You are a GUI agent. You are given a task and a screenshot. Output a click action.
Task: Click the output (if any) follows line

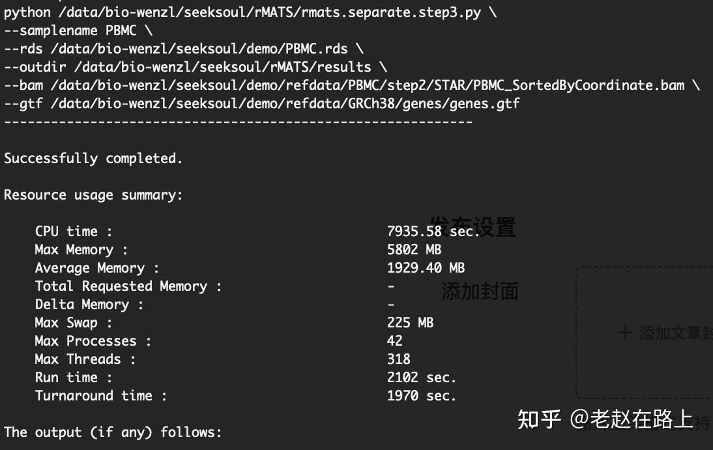pyautogui.click(x=113, y=432)
